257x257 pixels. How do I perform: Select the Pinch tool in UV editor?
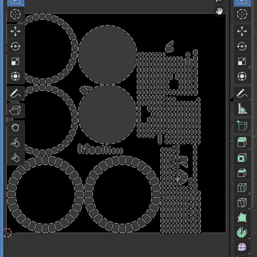15,157
